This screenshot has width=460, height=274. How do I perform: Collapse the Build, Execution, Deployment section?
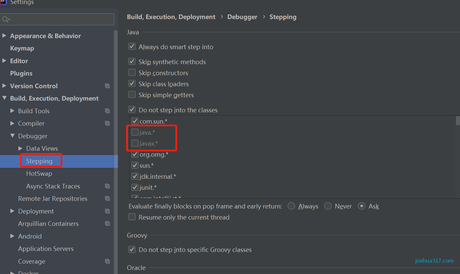tap(4, 98)
